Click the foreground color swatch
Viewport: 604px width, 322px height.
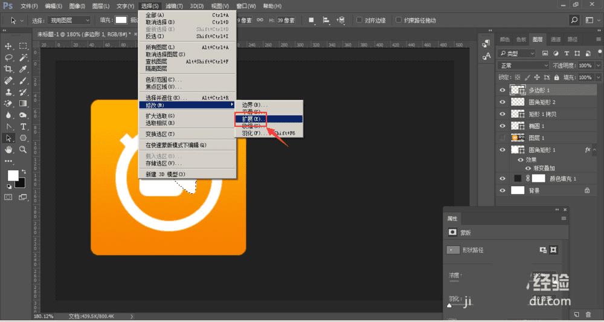pos(13,175)
